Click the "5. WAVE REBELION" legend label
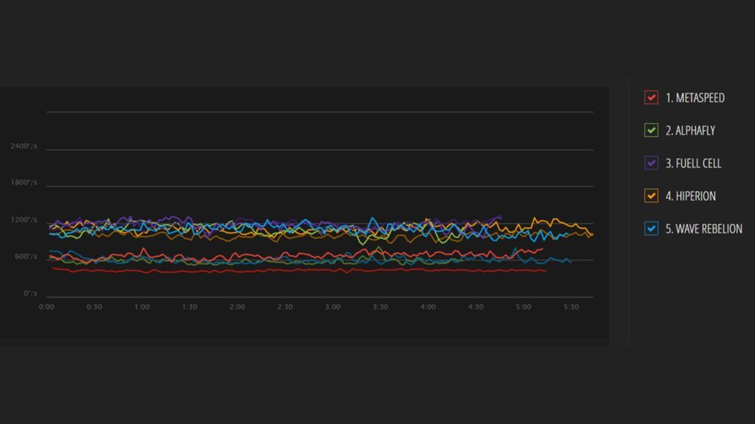755x424 pixels. pos(703,229)
